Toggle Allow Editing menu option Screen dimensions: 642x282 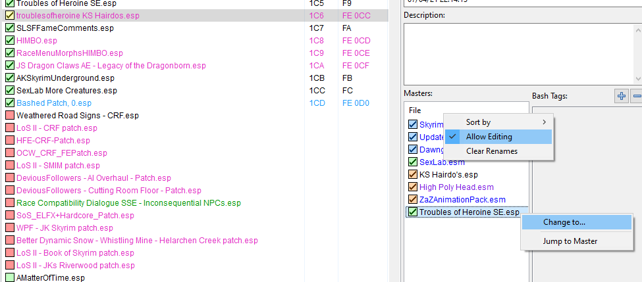498,137
